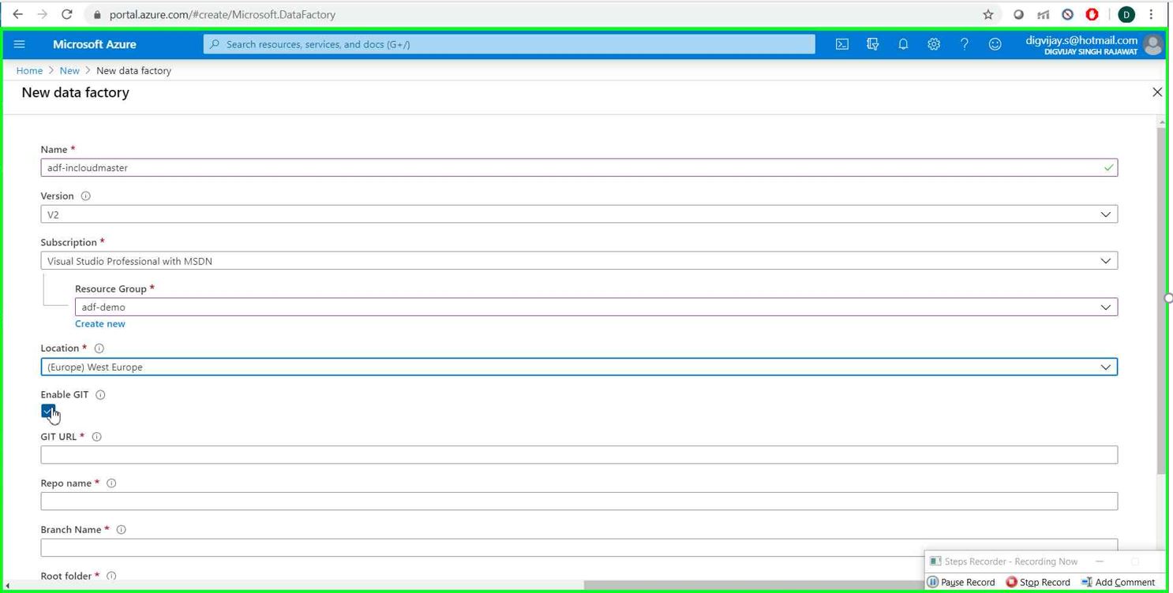Add Comment in Steps Recorder

click(1118, 582)
